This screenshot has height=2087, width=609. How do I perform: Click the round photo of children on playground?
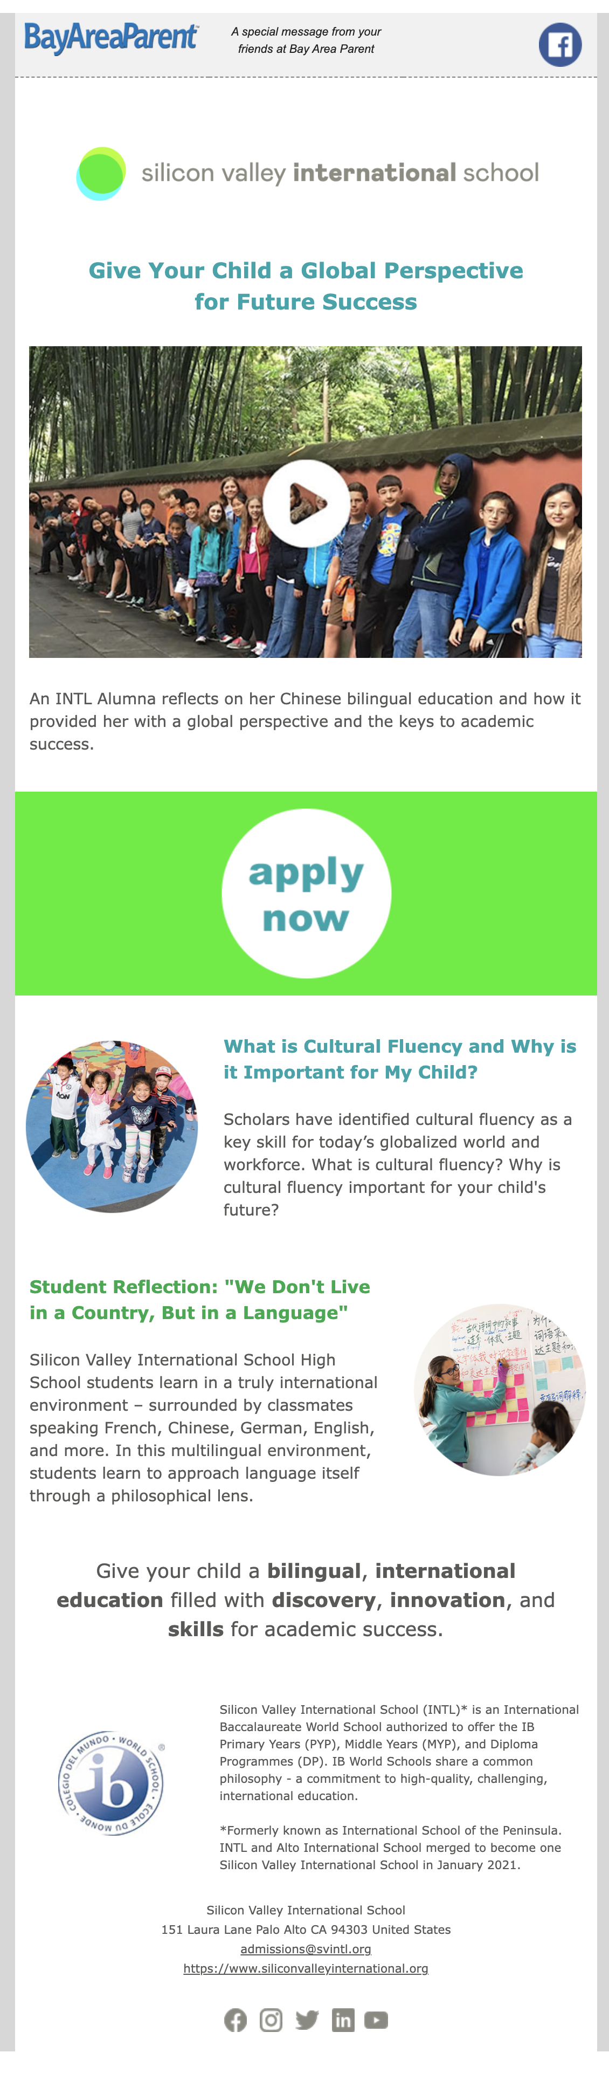coord(112,1127)
